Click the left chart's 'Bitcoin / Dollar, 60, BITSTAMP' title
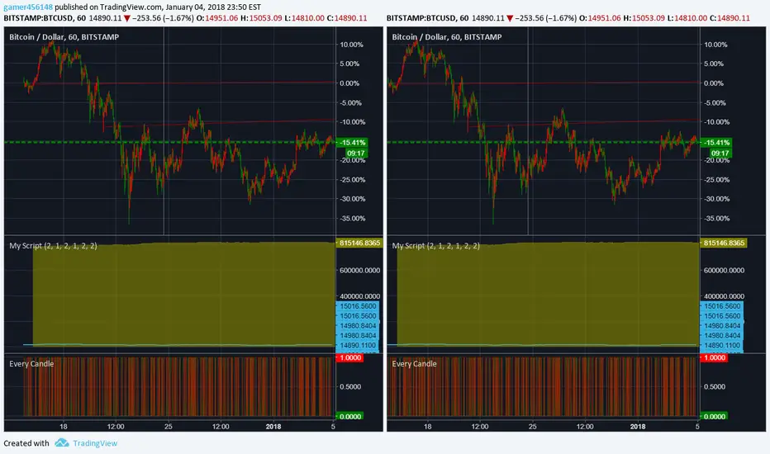Screen dimensions: 770x454 pos(64,37)
